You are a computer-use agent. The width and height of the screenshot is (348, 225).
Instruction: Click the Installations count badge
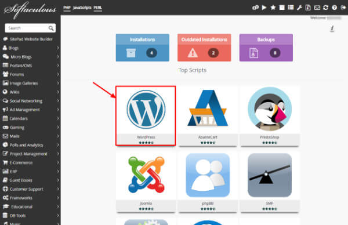click(151, 53)
